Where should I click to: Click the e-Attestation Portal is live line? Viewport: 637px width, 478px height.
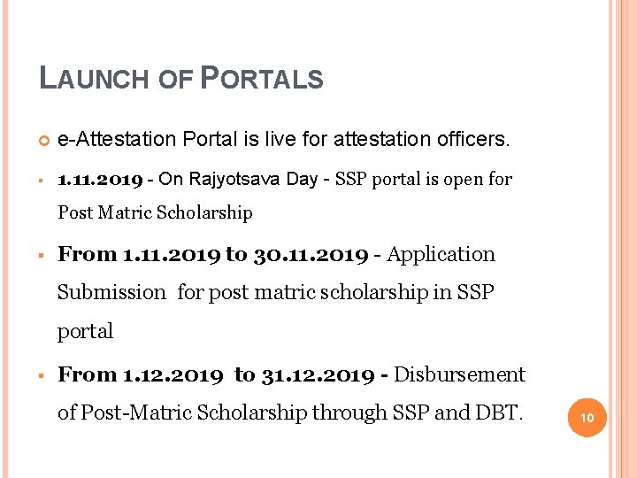[x=284, y=139]
